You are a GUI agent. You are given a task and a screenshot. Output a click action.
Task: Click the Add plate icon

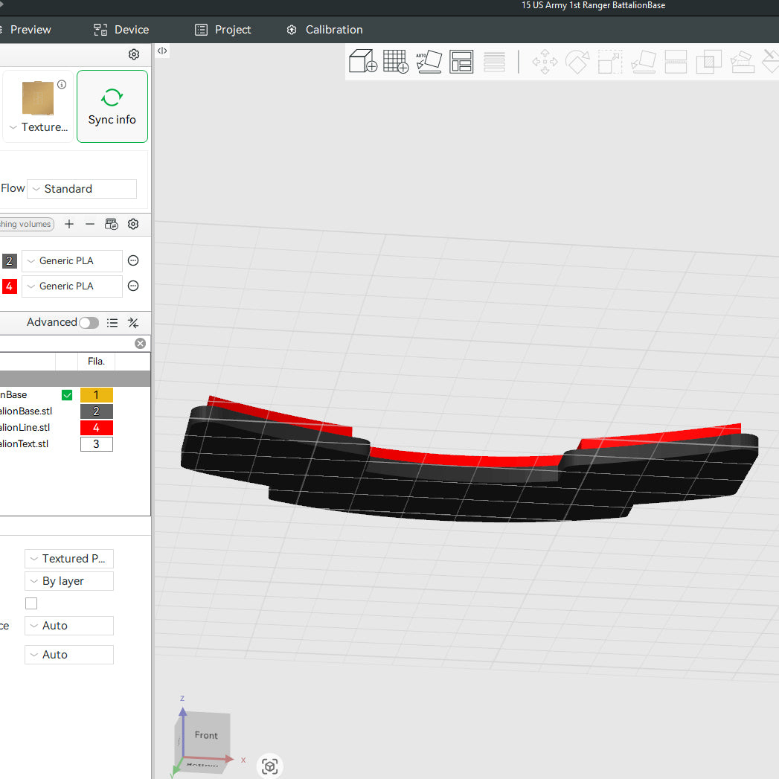click(396, 62)
